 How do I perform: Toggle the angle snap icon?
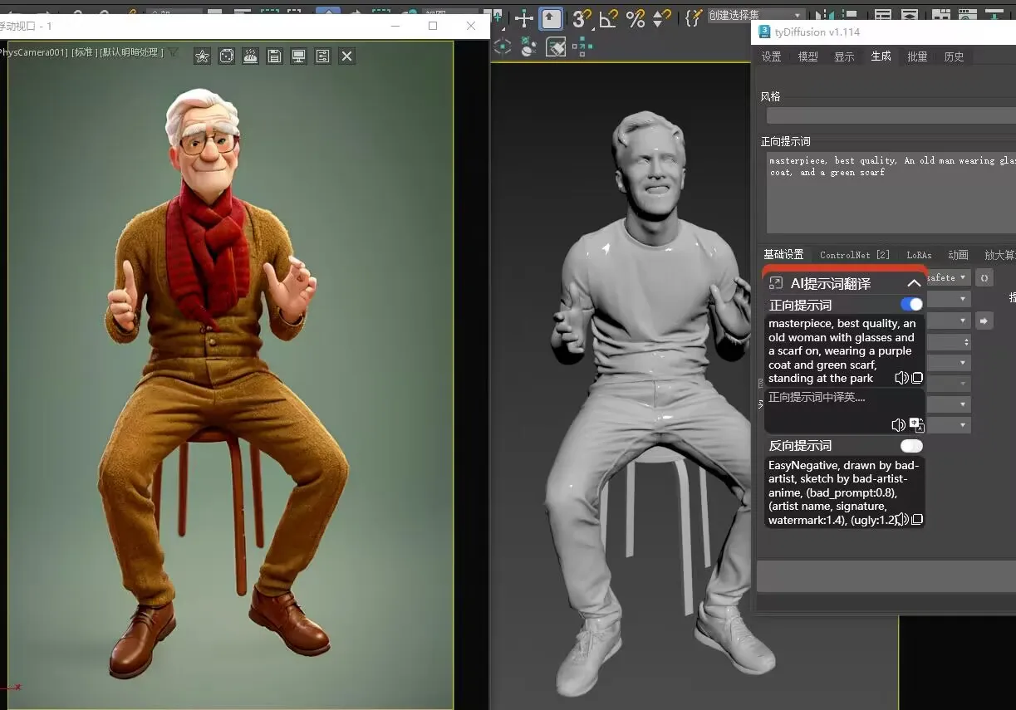[609, 18]
